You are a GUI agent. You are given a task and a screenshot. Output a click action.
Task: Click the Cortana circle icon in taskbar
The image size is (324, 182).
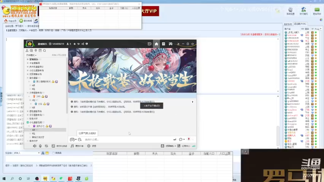coord(20,178)
